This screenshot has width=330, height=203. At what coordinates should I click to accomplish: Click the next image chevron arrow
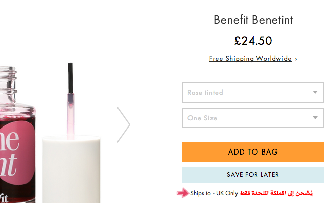tap(124, 124)
